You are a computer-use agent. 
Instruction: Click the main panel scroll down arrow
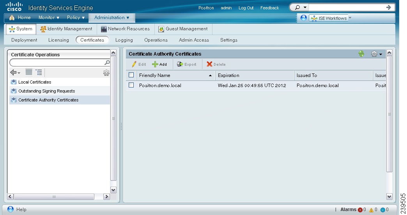(389, 197)
